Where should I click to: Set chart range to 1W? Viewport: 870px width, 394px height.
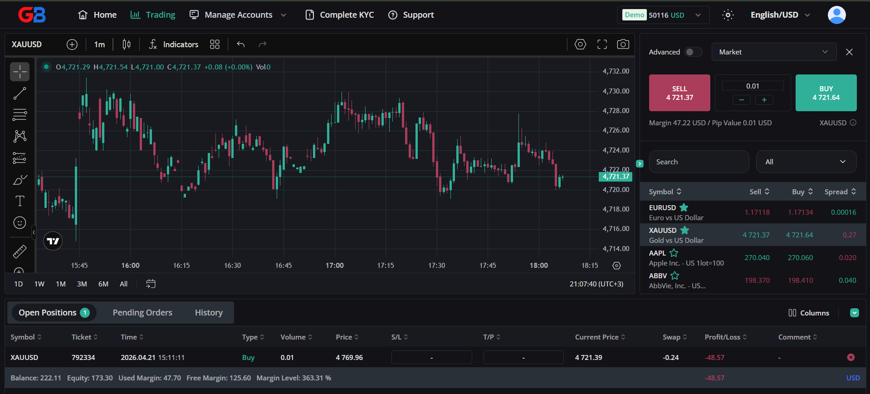point(39,284)
